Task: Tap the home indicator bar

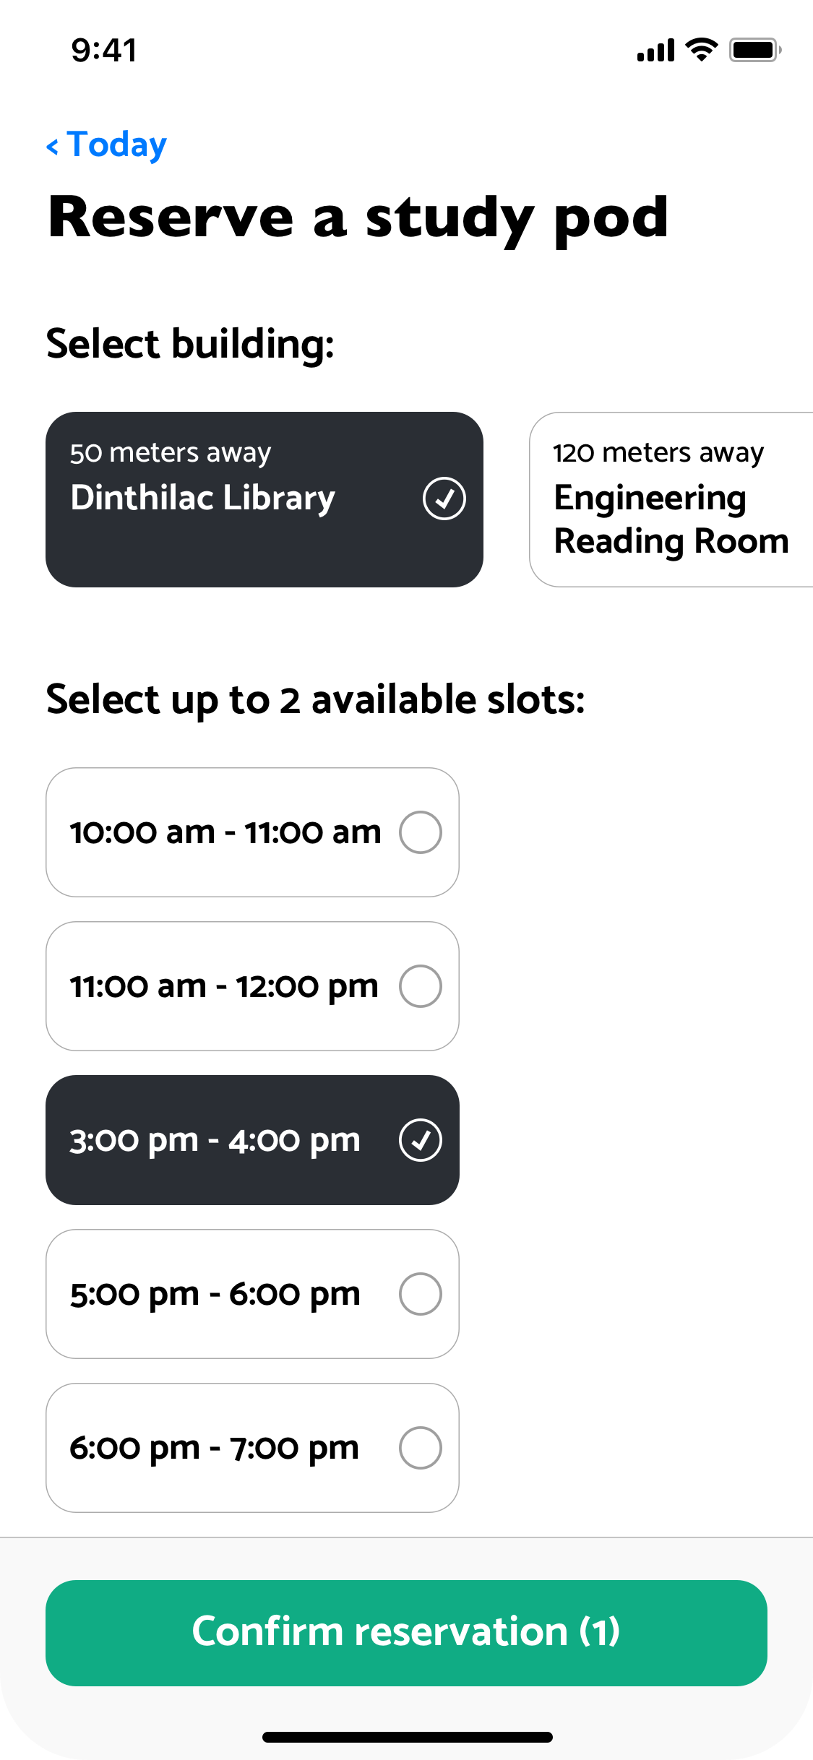Action: [407, 1737]
